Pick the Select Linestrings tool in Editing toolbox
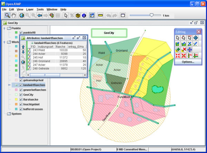This screenshot has height=153, width=207. point(189,38)
